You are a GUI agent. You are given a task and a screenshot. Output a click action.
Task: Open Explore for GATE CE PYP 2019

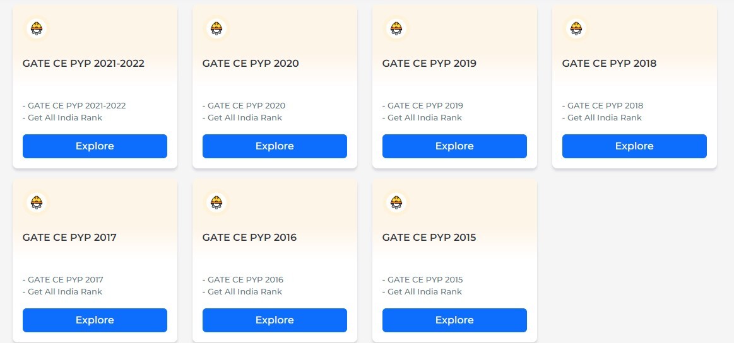(454, 146)
